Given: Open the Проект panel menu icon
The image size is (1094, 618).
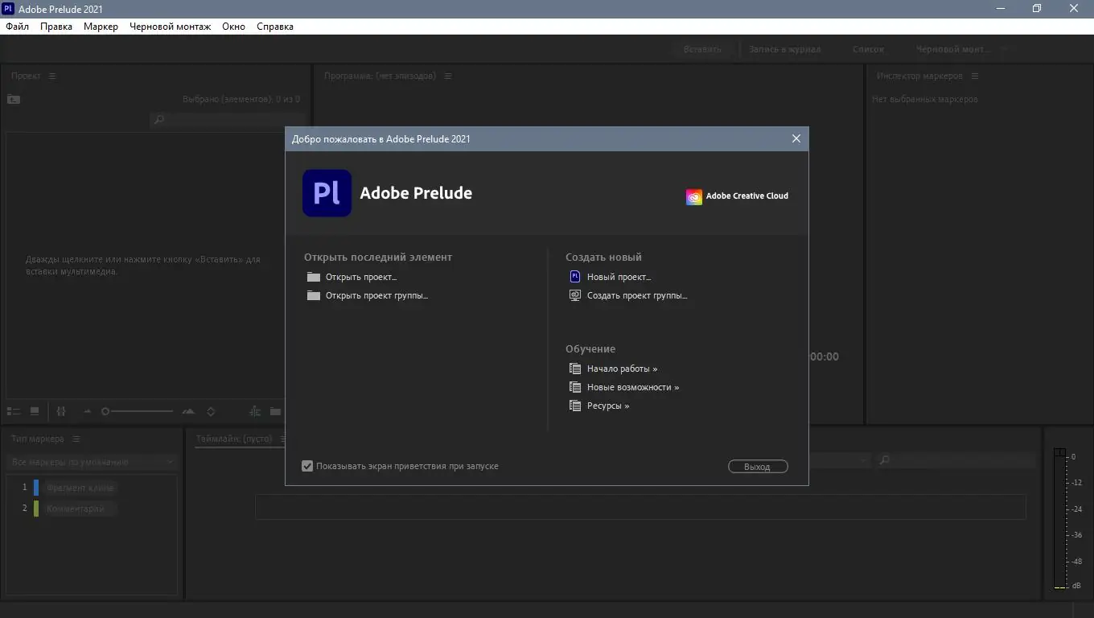Looking at the screenshot, I should point(52,76).
